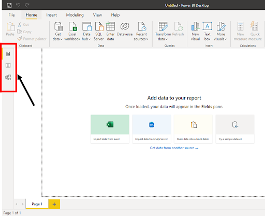Click the Undo arrow icon
The image size is (265, 216).
18,5
